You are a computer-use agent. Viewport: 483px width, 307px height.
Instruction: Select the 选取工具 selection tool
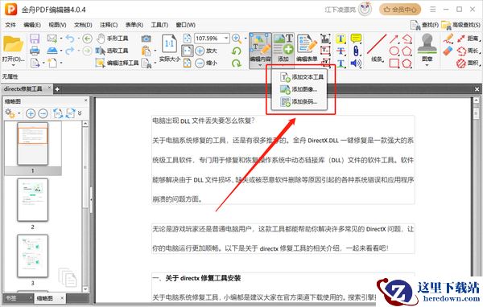coord(113,51)
